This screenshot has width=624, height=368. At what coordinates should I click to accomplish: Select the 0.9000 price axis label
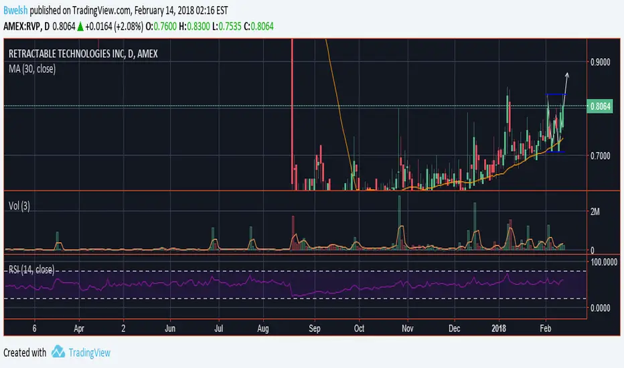[x=600, y=62]
